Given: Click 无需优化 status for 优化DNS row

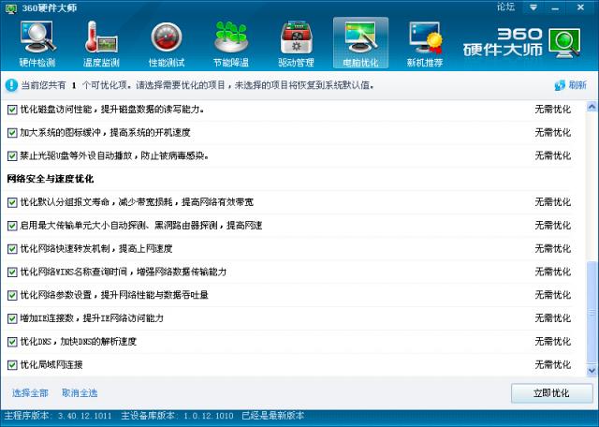Looking at the screenshot, I should 553,342.
